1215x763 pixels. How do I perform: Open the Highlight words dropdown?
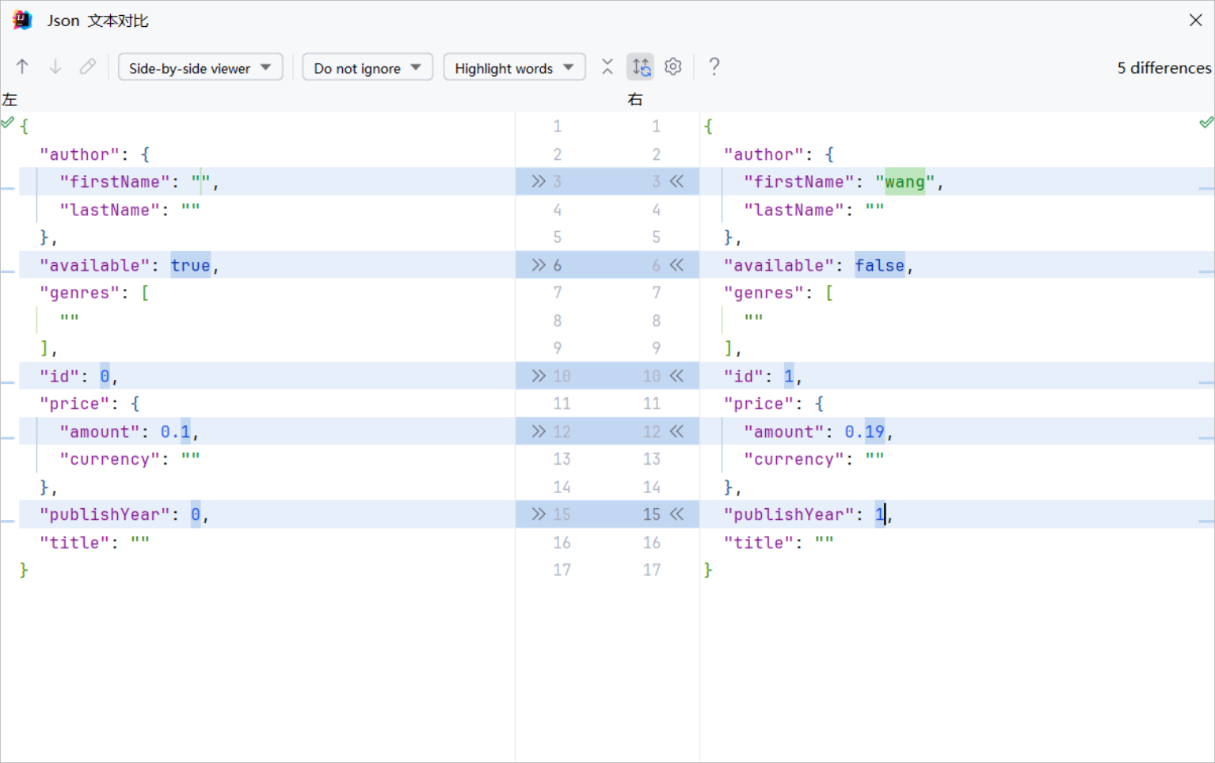pyautogui.click(x=514, y=67)
